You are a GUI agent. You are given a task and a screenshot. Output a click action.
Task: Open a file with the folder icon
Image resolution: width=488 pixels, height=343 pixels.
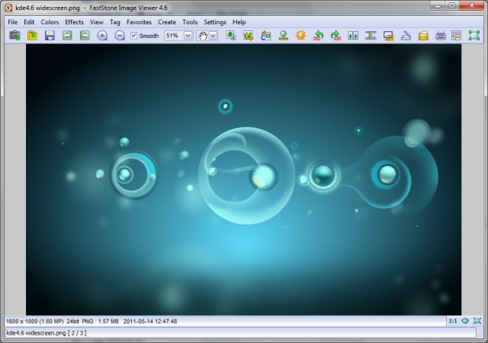(32, 36)
